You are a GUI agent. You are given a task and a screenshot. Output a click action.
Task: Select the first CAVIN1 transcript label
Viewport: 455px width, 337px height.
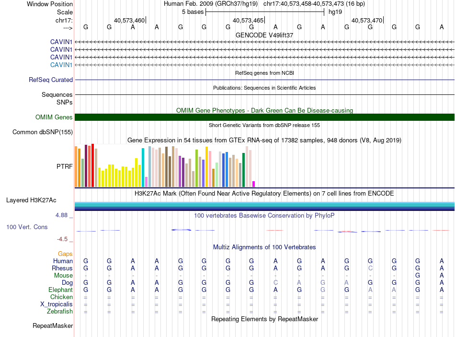tap(61, 42)
